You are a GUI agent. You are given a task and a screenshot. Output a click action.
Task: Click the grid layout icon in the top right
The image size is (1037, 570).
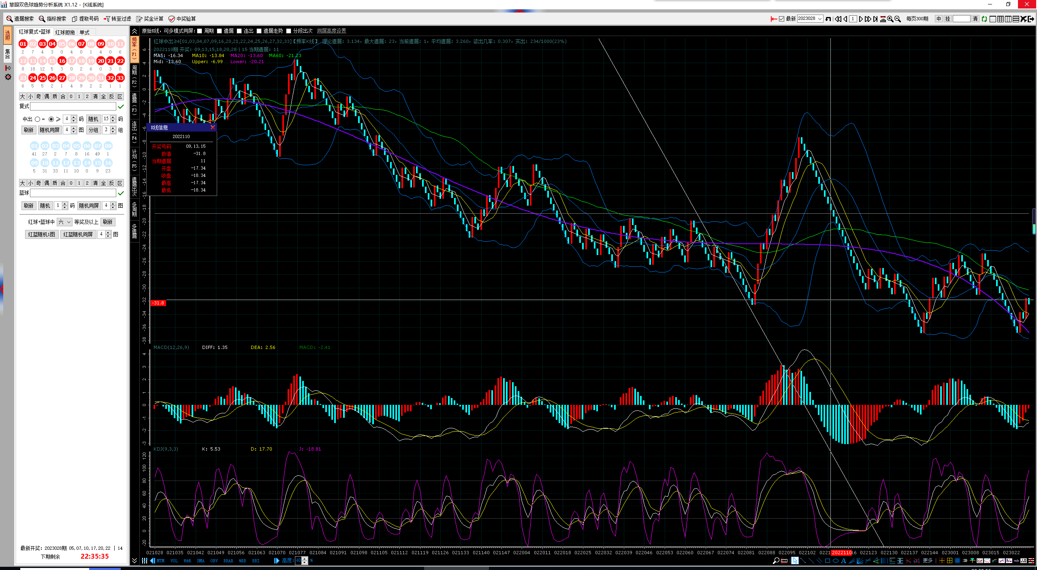coord(1001,19)
